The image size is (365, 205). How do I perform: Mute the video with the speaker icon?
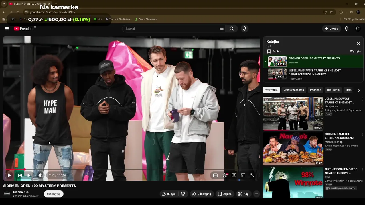40,175
